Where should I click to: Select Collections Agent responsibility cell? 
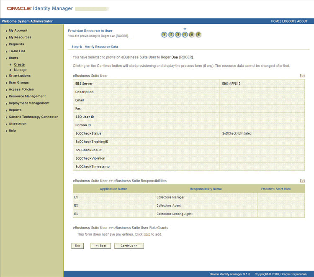pyautogui.click(x=207, y=206)
